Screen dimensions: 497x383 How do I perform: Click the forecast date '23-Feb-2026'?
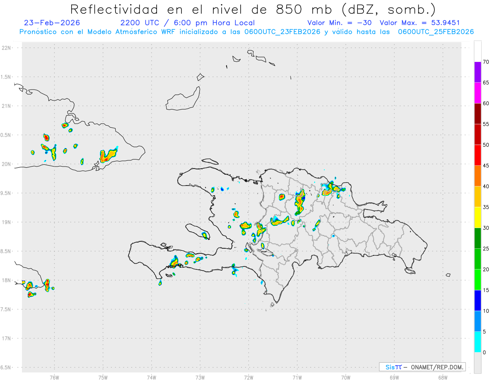52,23
